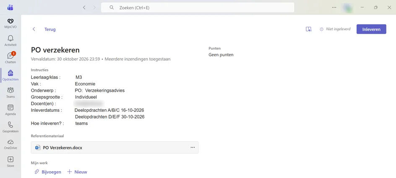
Task: Click Deelopdrachten D/E/F 30-10-2026
Action: coord(110,117)
